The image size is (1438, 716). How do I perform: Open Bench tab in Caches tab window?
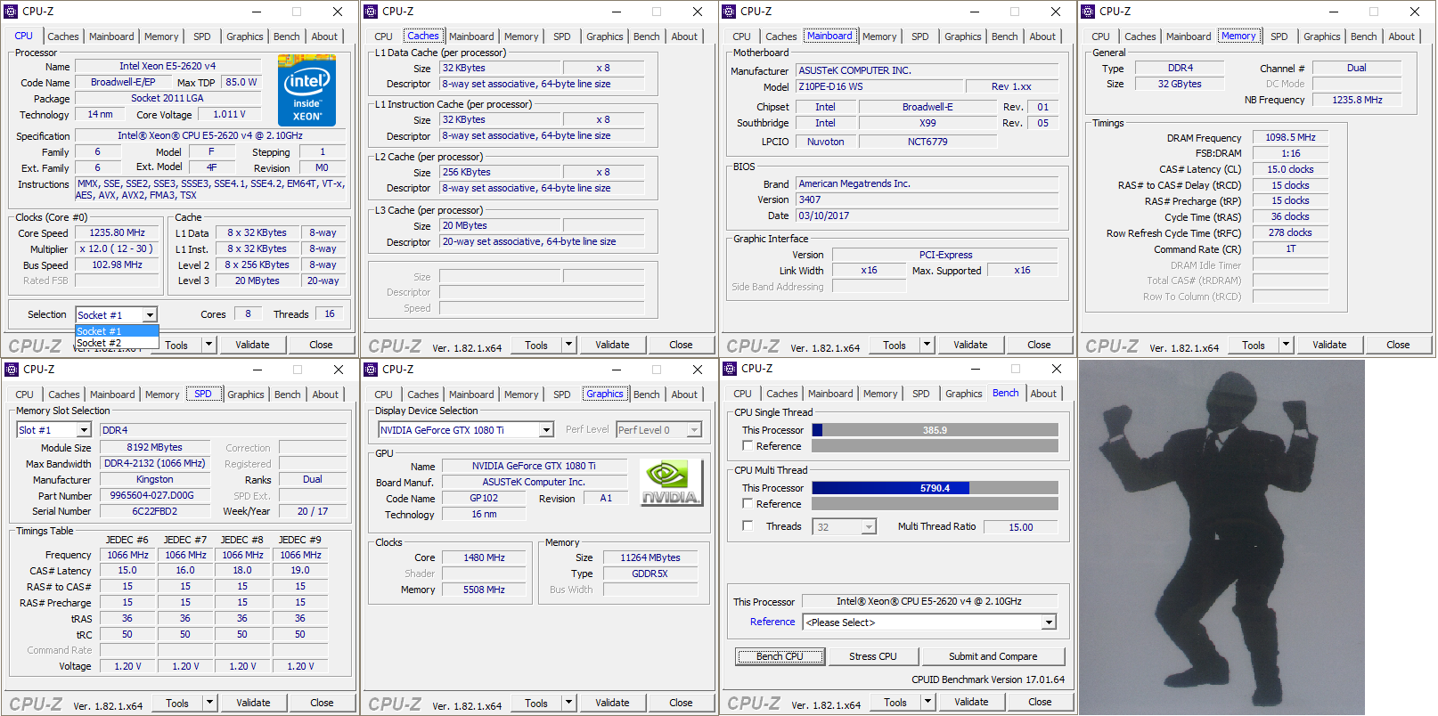pos(647,37)
